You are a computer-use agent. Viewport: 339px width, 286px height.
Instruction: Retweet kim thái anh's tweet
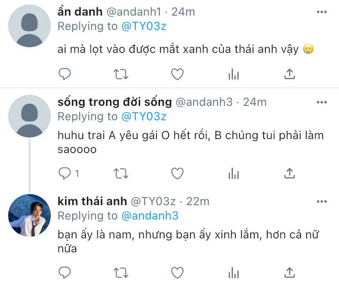[x=121, y=272]
